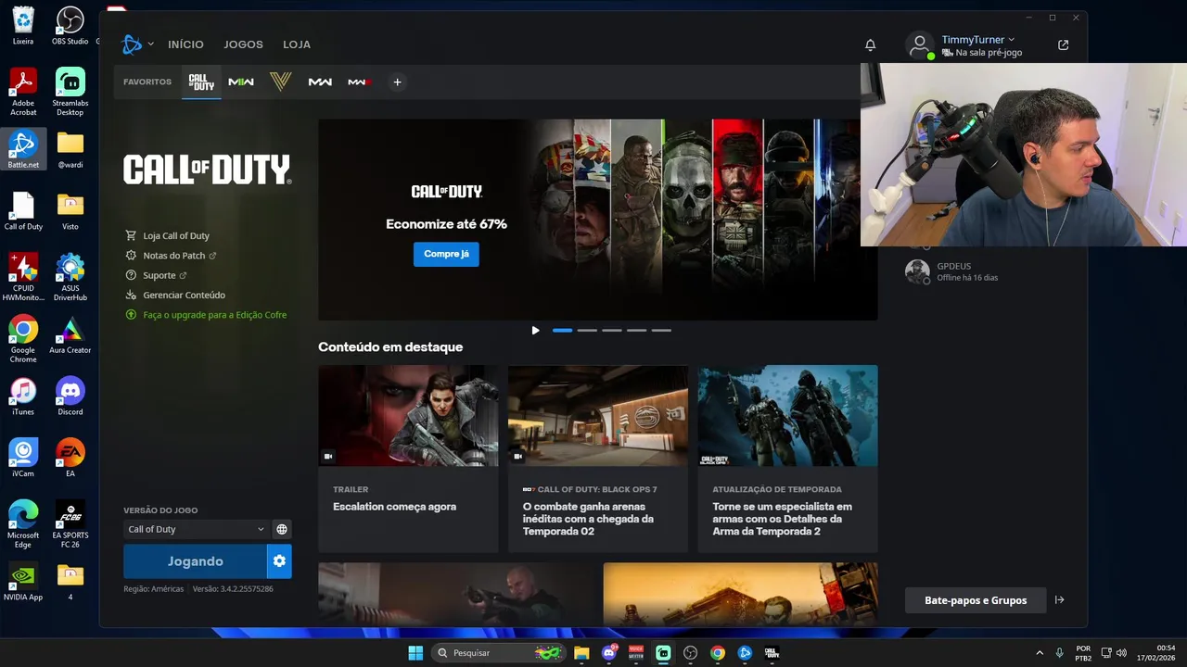Open the Discord desktop icon
Viewport: 1187px width, 667px height.
70,396
